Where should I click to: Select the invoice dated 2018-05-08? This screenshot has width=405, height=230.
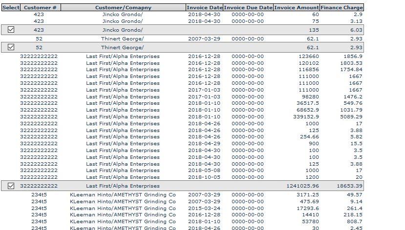(204, 171)
